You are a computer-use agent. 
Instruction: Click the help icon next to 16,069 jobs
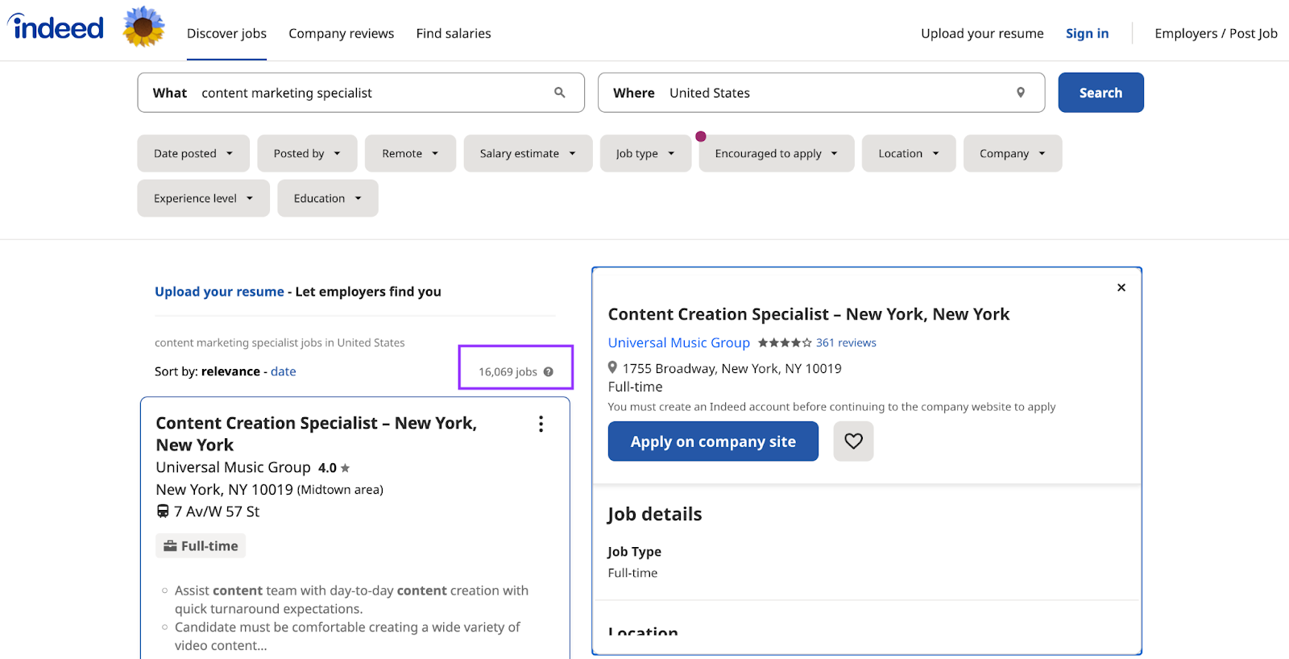click(549, 371)
